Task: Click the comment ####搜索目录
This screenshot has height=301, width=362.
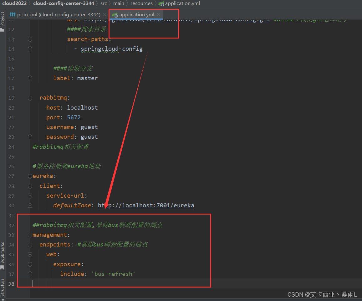Action: click(x=87, y=29)
